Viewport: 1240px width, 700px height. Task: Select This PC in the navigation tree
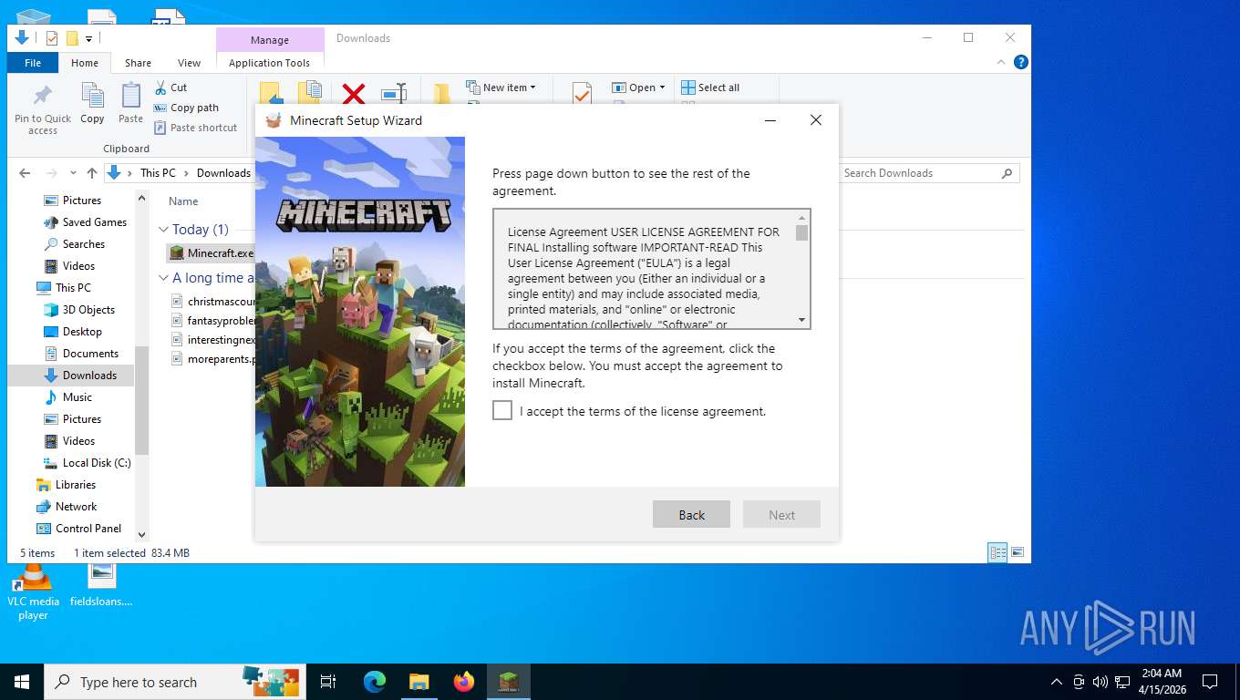(x=64, y=288)
